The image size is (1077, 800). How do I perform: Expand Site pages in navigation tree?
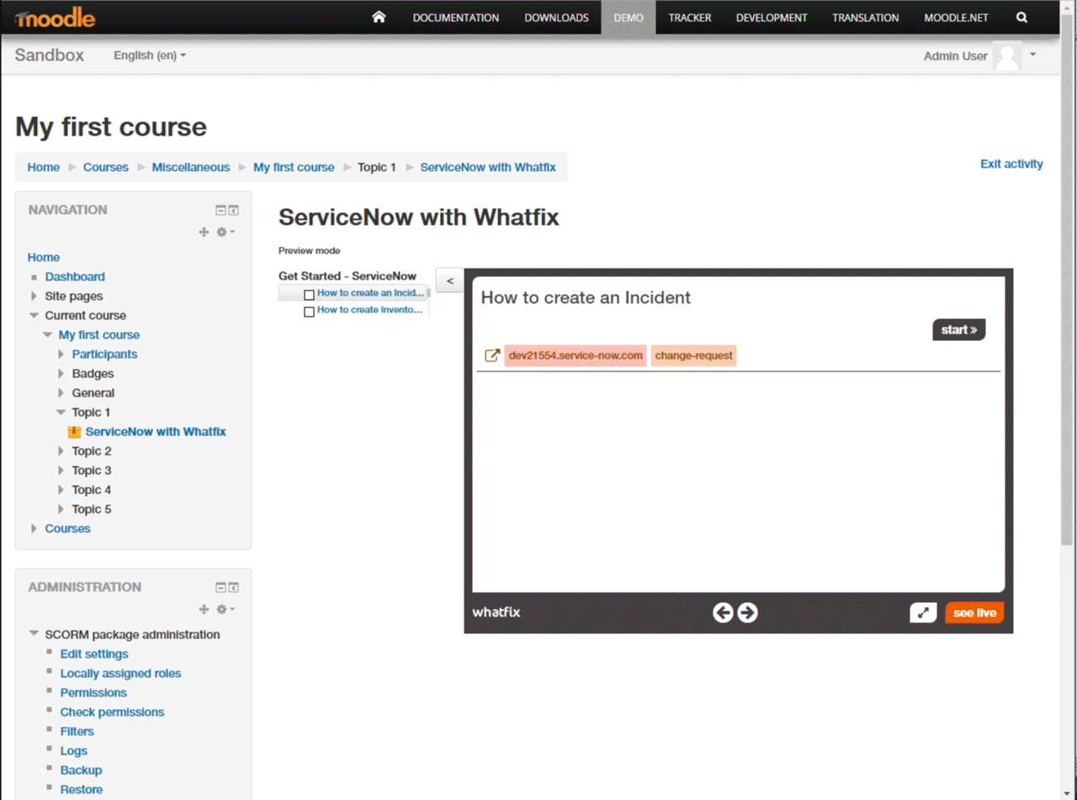click(x=34, y=296)
